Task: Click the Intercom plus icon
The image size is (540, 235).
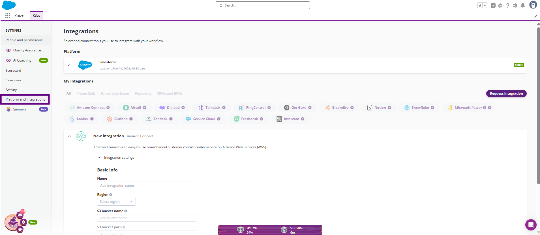Action: pos(303,119)
